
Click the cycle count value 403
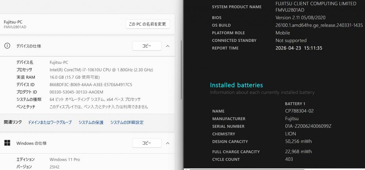pyautogui.click(x=289, y=159)
